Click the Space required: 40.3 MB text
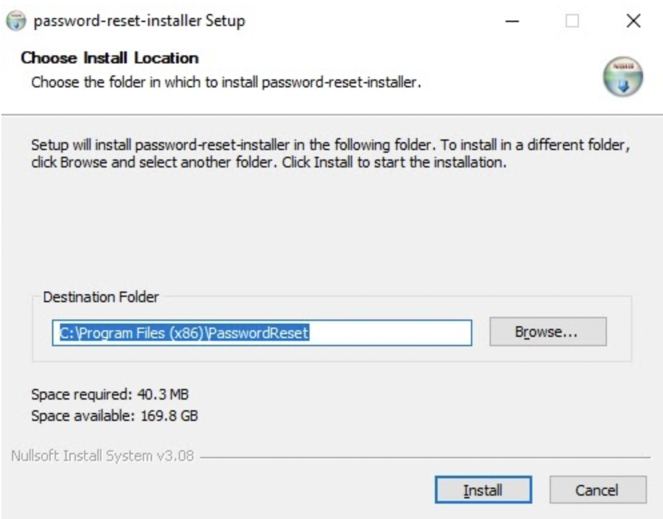Screen dimensions: 663x519 pos(110,394)
